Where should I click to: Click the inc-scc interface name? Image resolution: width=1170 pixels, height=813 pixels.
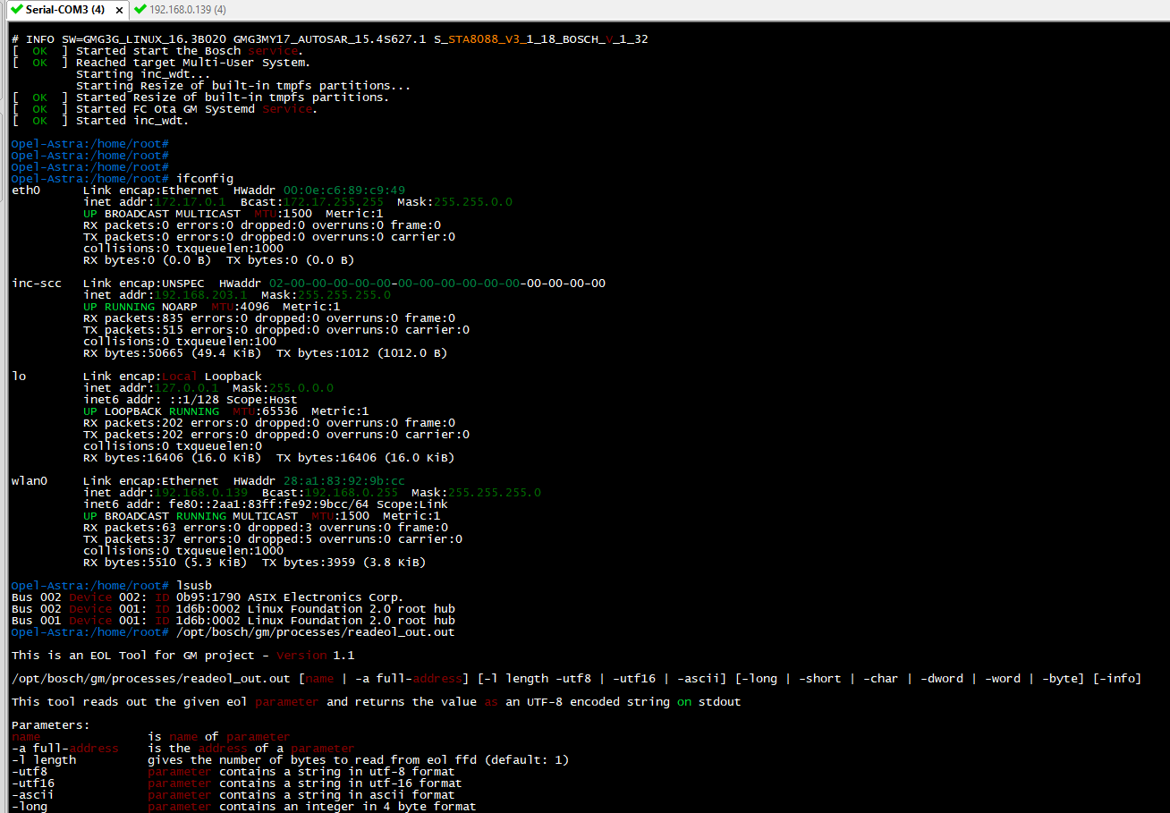[37, 284]
